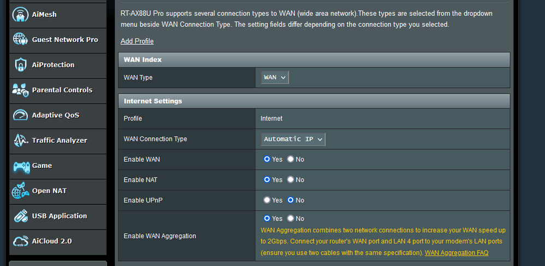Disable WAN Aggregation by choosing No
This screenshot has width=545, height=266.
(x=291, y=218)
